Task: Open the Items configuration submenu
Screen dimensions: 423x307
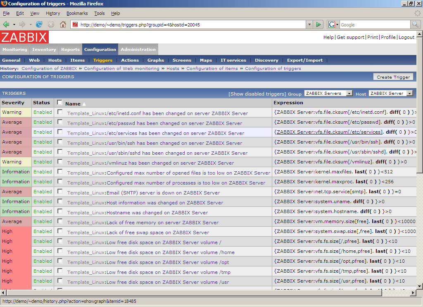Action: (x=77, y=60)
